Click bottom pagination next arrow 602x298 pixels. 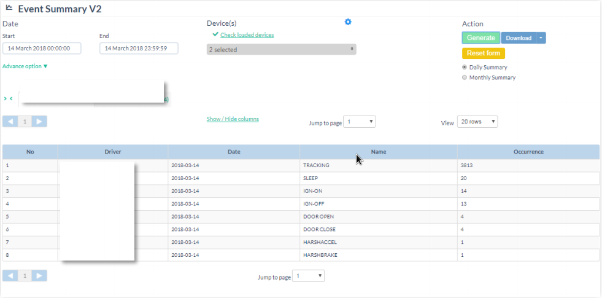click(x=39, y=276)
